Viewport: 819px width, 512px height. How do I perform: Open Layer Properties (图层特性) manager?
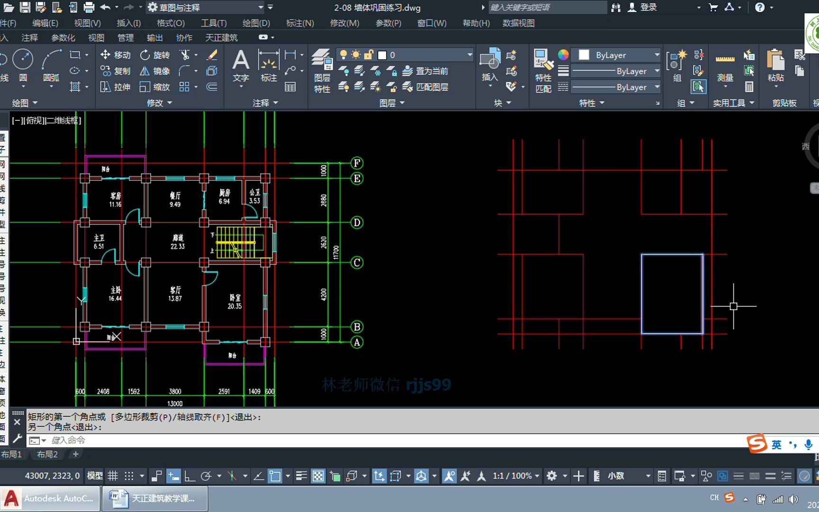point(322,70)
